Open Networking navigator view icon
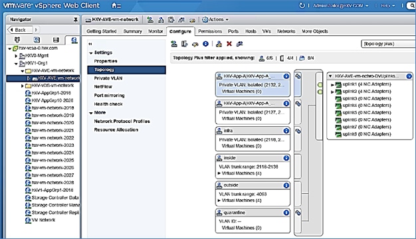 [74, 40]
